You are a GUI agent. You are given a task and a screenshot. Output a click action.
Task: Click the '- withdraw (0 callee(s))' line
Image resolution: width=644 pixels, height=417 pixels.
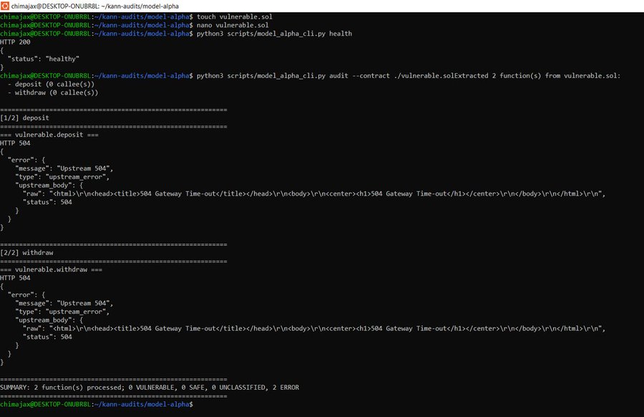53,92
